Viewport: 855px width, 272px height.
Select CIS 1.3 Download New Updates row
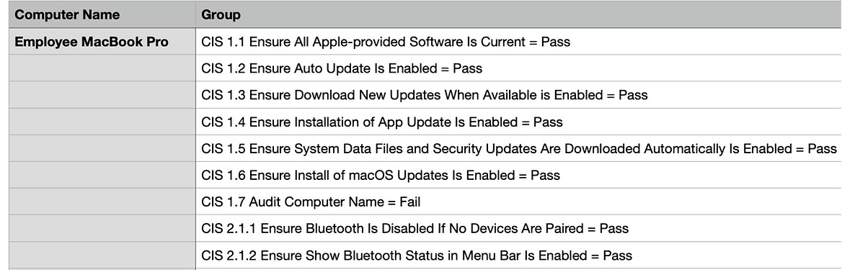[518, 95]
